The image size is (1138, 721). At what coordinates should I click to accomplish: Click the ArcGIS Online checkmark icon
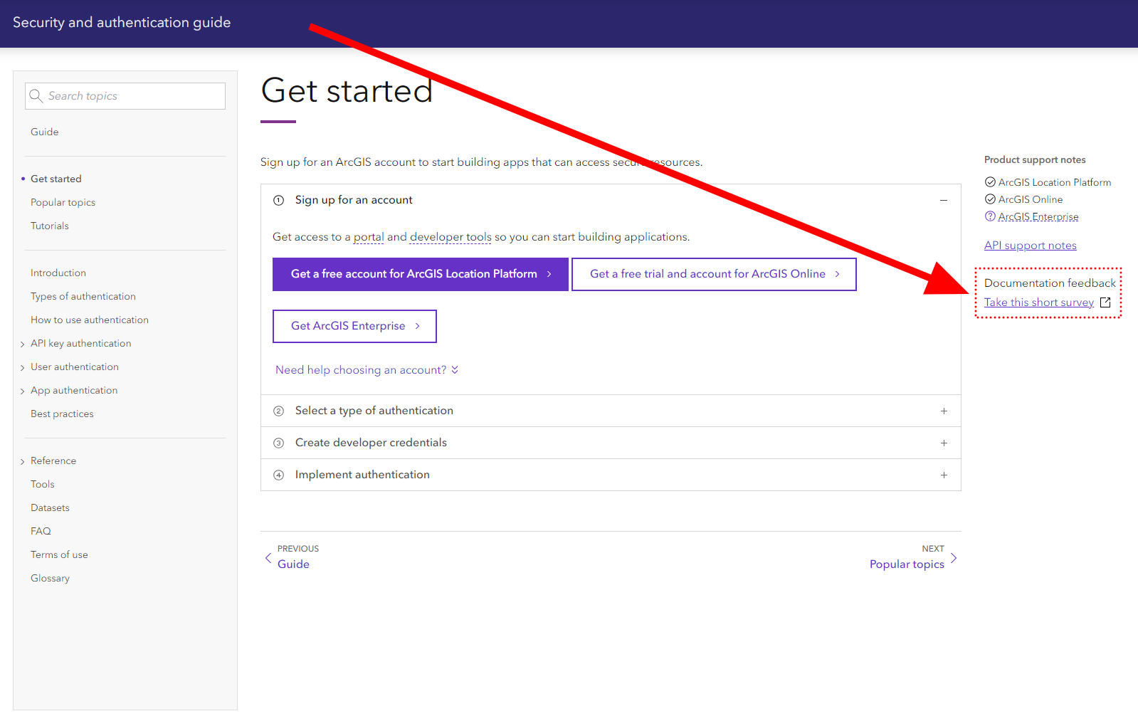tap(990, 199)
